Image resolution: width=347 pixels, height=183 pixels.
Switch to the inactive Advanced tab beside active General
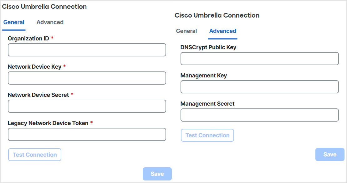[50, 22]
